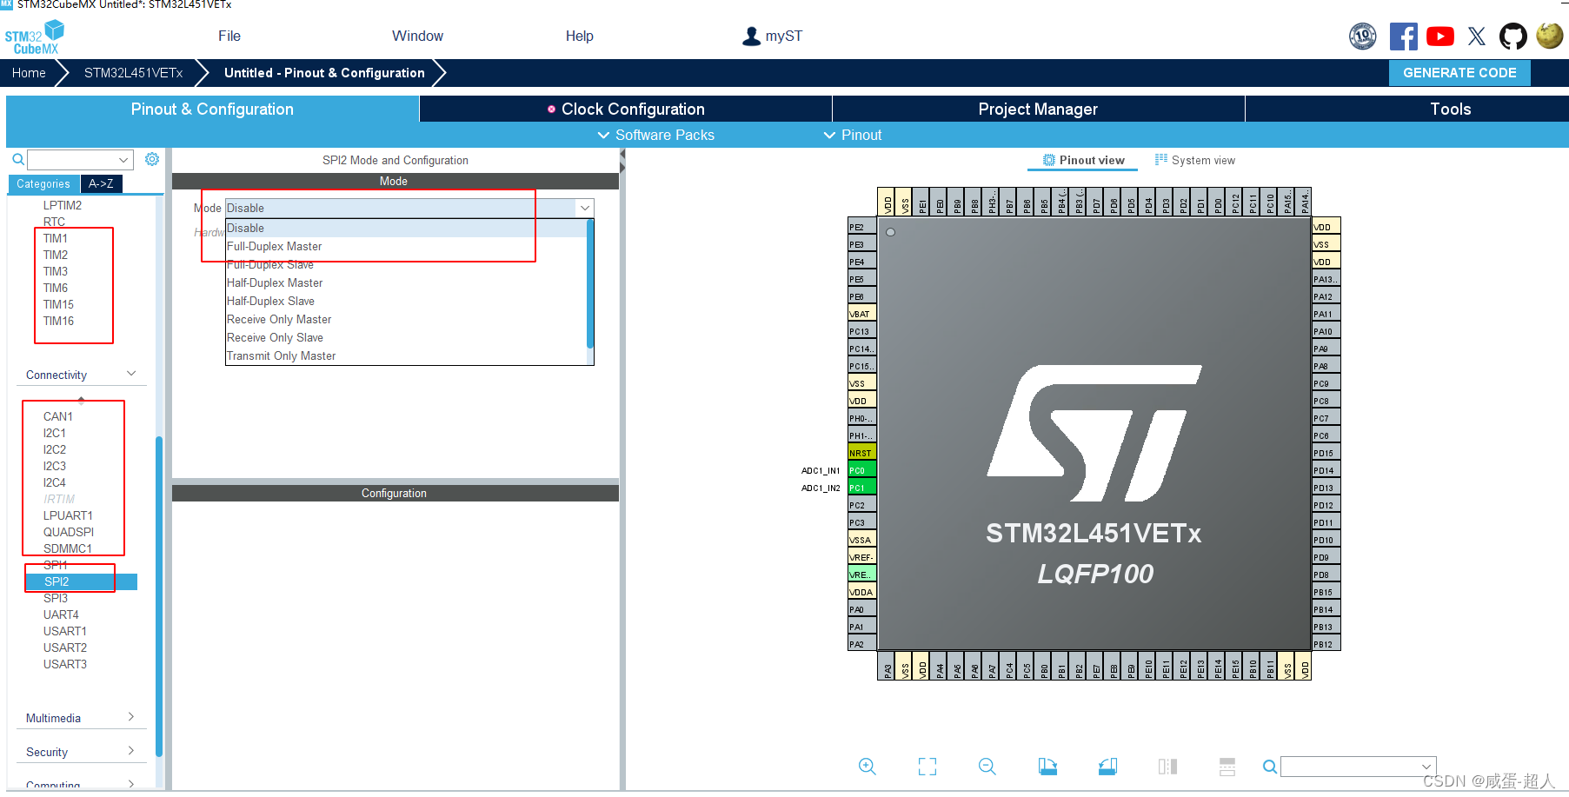Switch to the Project Manager tab
This screenshot has height=797, width=1569.
[1038, 109]
